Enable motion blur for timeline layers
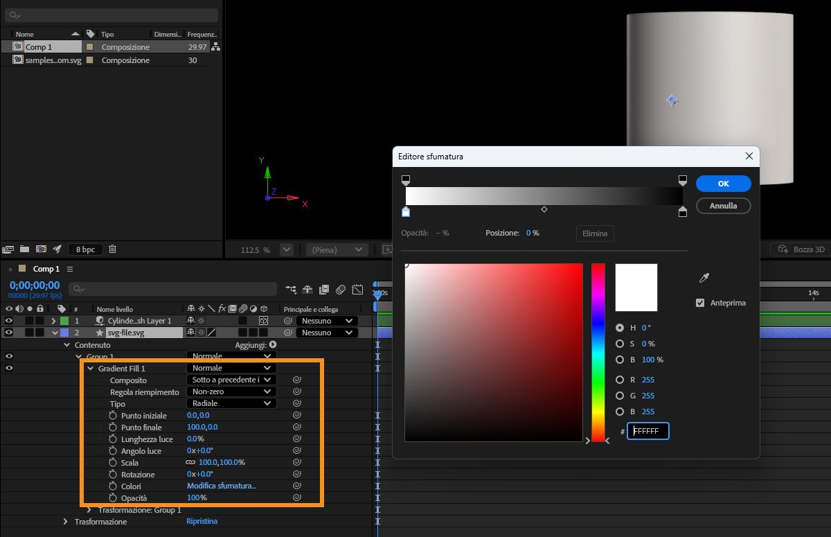 coord(341,290)
